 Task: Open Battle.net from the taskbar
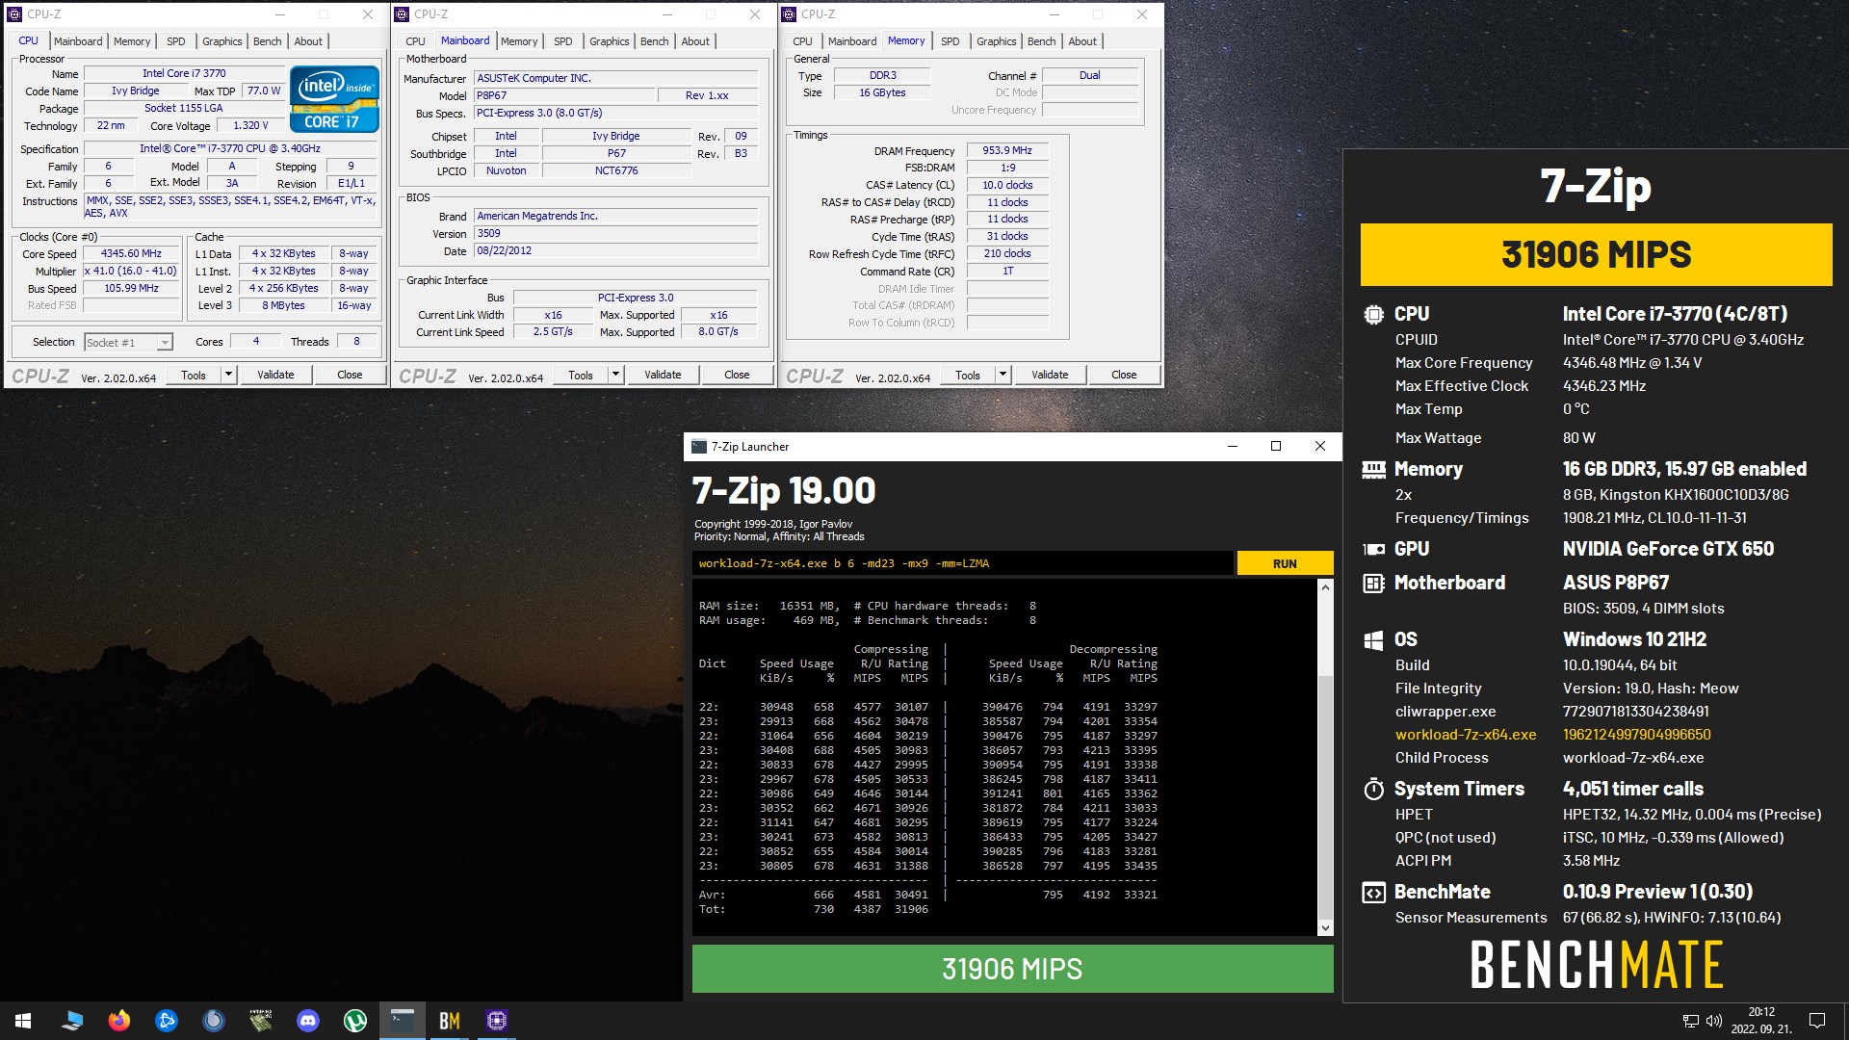pyautogui.click(x=167, y=1021)
